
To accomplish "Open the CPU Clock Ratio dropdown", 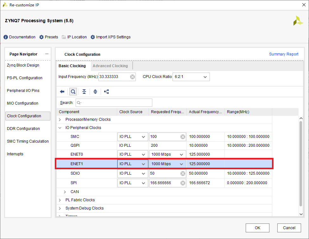I will 205,77.
